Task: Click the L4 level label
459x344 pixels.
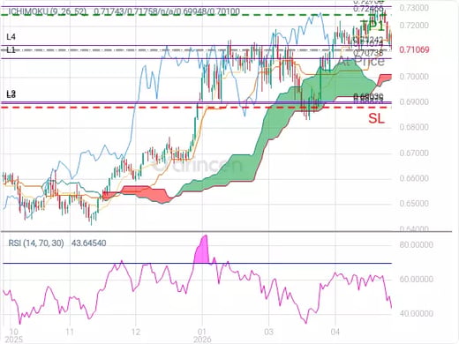Action: (11, 37)
